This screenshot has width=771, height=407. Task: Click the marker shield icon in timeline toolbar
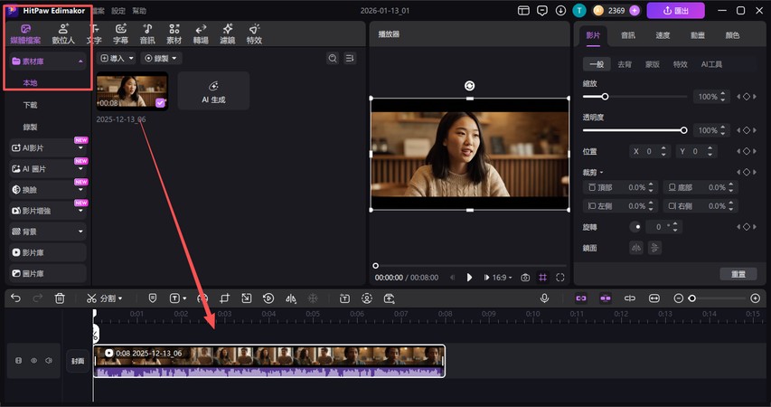(x=153, y=298)
